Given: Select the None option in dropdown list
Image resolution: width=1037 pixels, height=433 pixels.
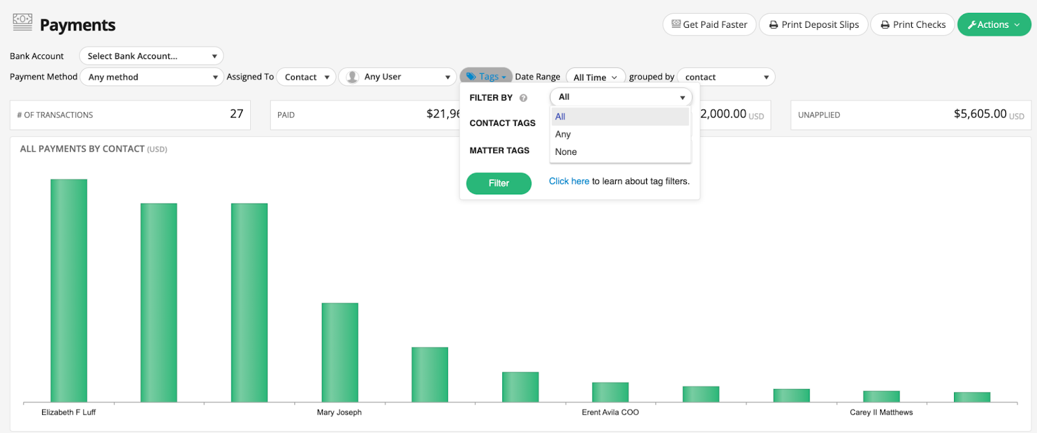Looking at the screenshot, I should pyautogui.click(x=620, y=152).
